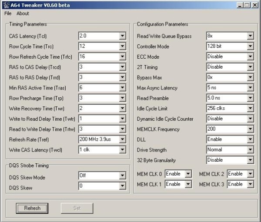This screenshot has width=261, height=222.
Task: Open the File menu
Action: tap(8, 13)
